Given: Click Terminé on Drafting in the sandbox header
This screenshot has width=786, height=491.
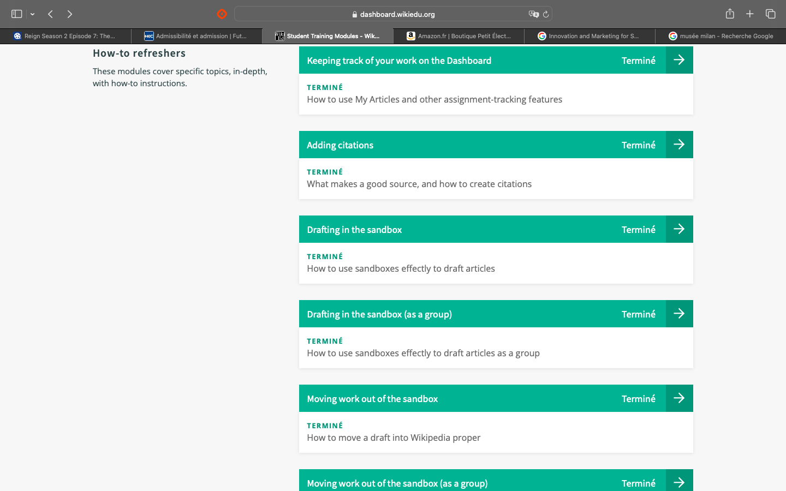Looking at the screenshot, I should [x=638, y=230].
